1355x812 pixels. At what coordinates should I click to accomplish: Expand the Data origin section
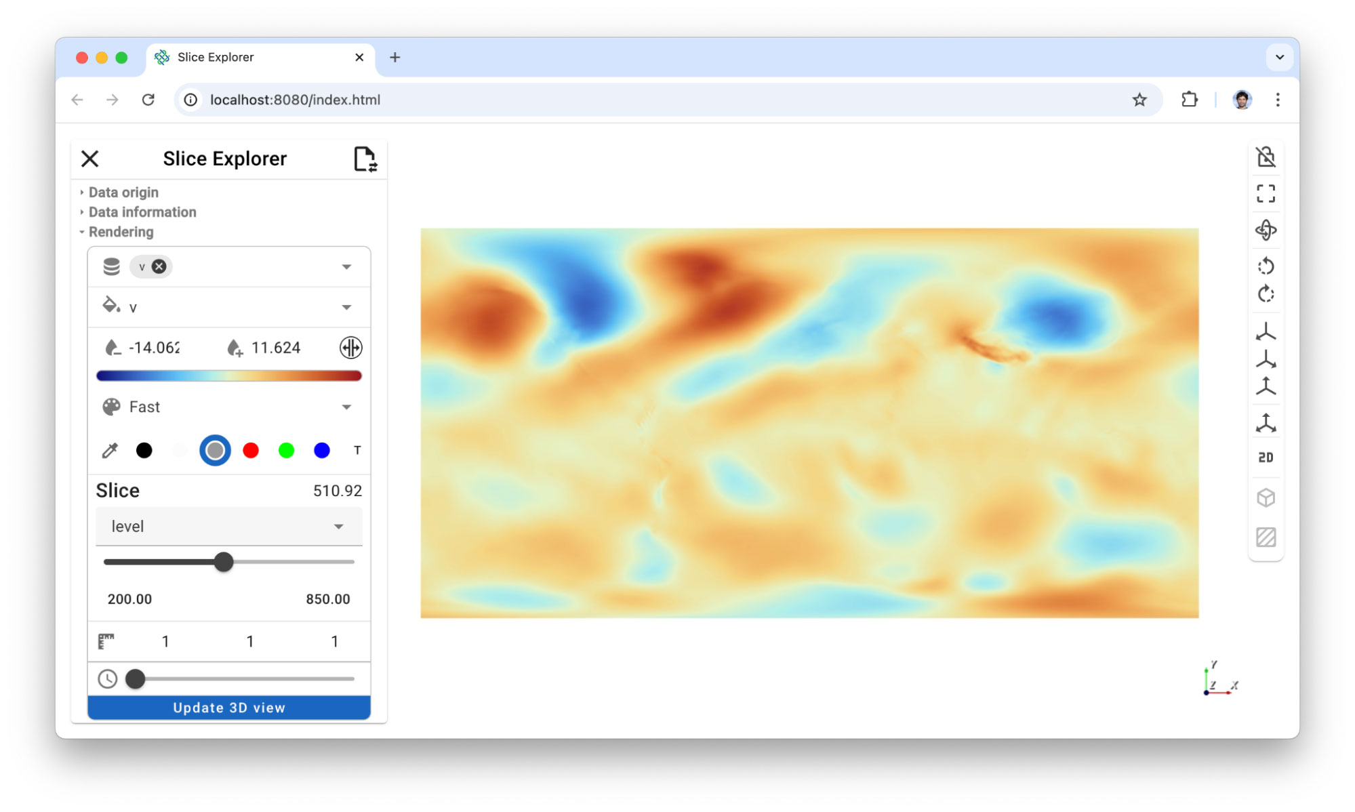[123, 192]
